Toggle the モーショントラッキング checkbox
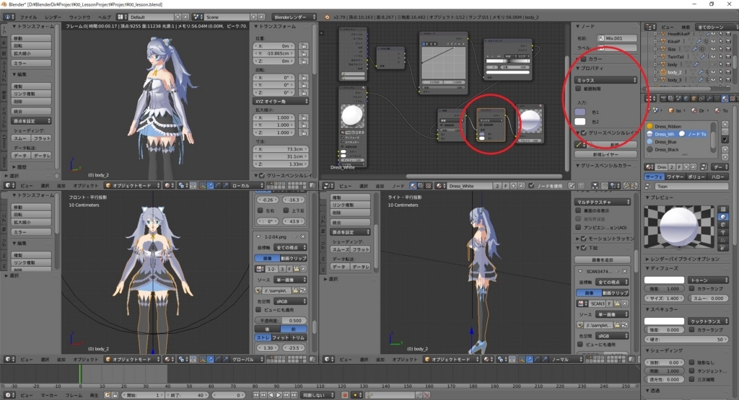This screenshot has width=739, height=400. pos(583,239)
